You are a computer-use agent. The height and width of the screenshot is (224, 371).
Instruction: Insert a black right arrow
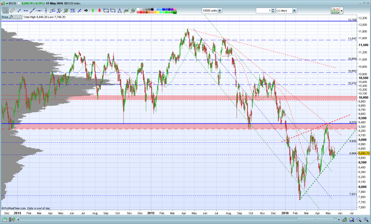(x=86, y=11)
